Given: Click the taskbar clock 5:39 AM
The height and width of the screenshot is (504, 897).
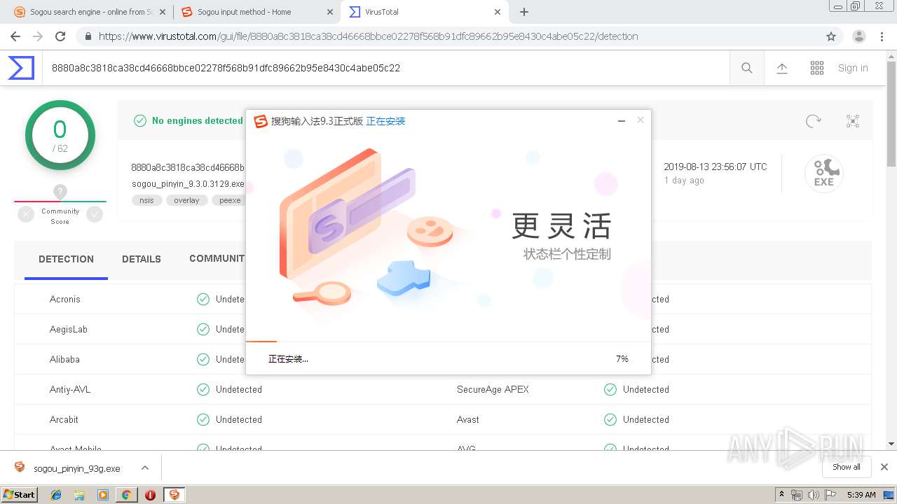Looking at the screenshot, I should pos(861,495).
